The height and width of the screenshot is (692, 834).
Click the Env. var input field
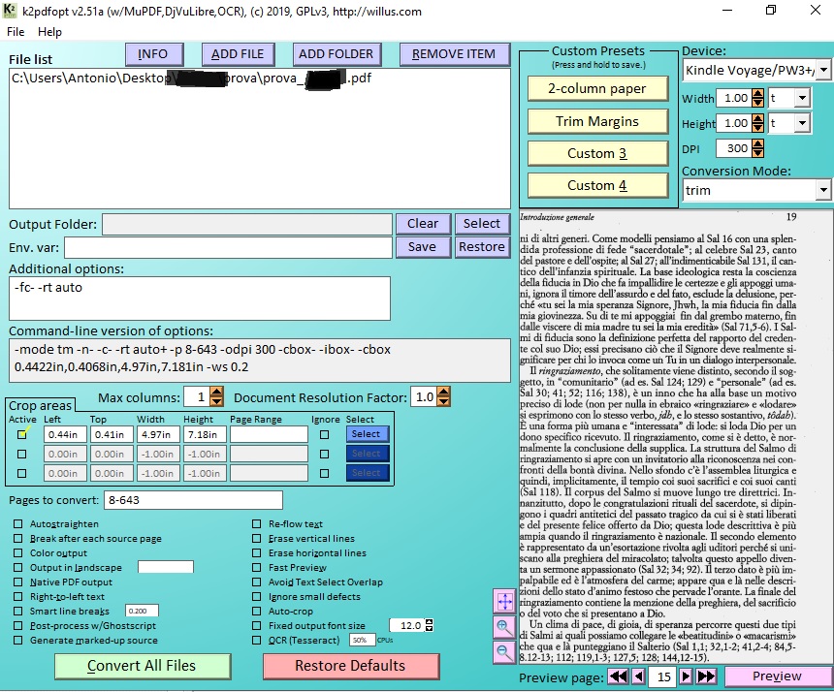228,248
